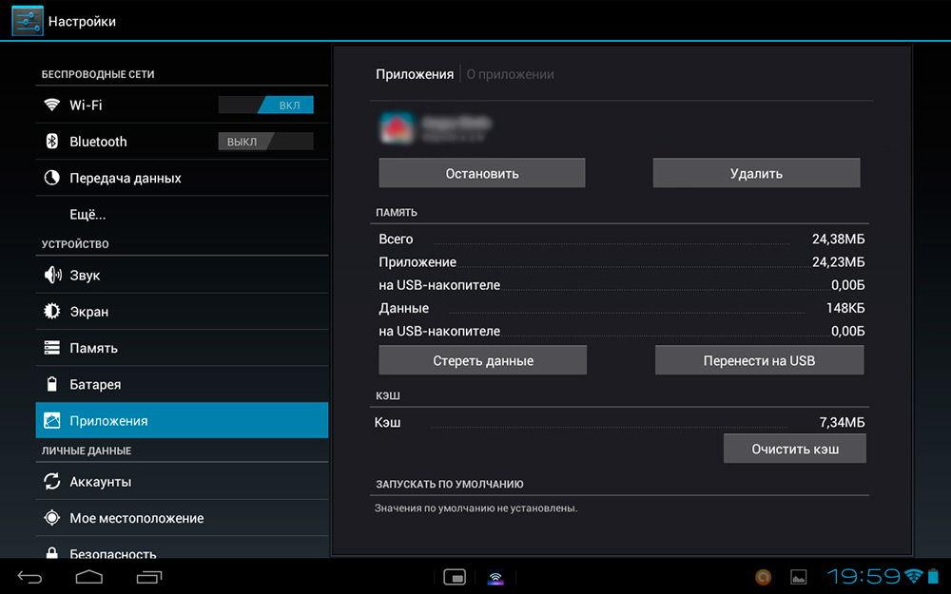
Task: Tap the Батарея battery icon
Action: [x=52, y=384]
